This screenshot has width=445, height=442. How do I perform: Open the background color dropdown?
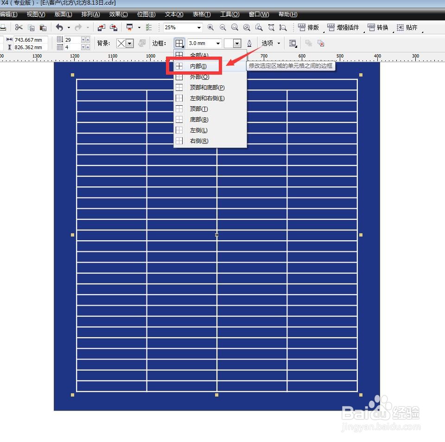130,44
